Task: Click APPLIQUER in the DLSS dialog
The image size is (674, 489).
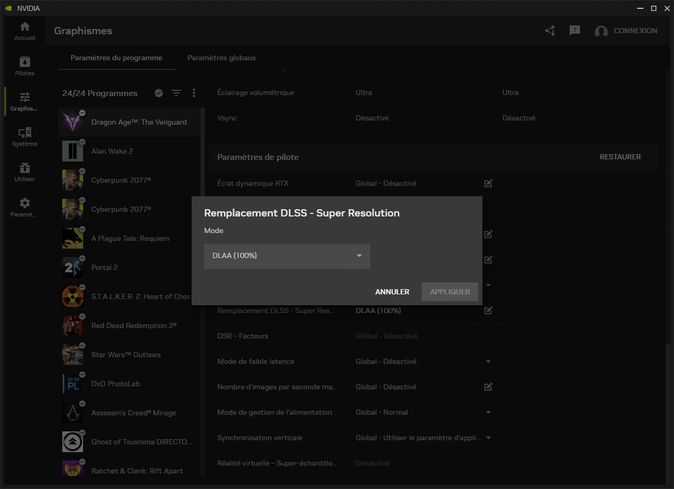Action: [450, 292]
